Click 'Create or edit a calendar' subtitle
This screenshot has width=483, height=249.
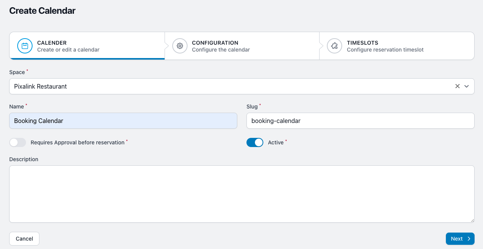(68, 50)
